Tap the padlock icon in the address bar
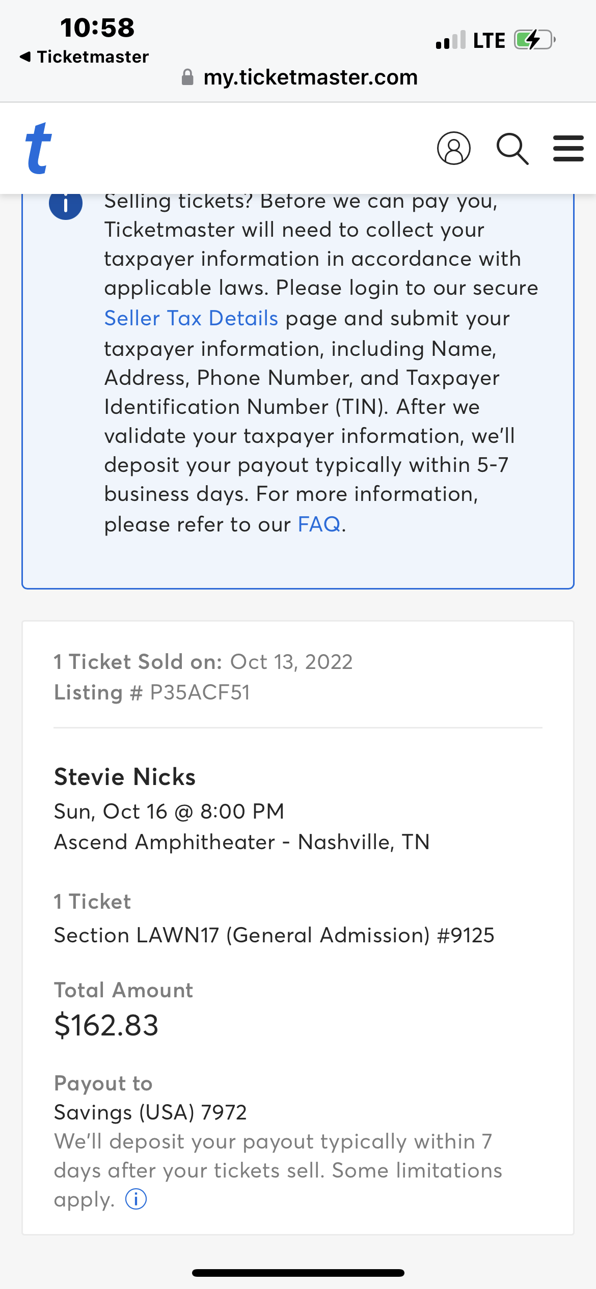596x1289 pixels. click(187, 77)
